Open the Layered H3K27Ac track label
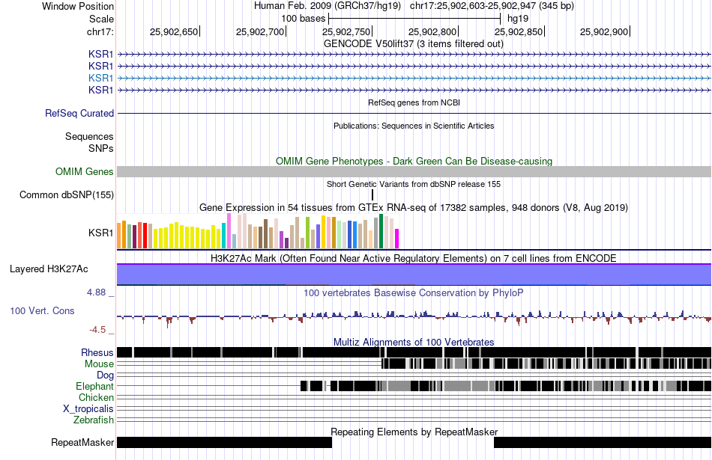Image resolution: width=712 pixels, height=460 pixels. click(49, 269)
